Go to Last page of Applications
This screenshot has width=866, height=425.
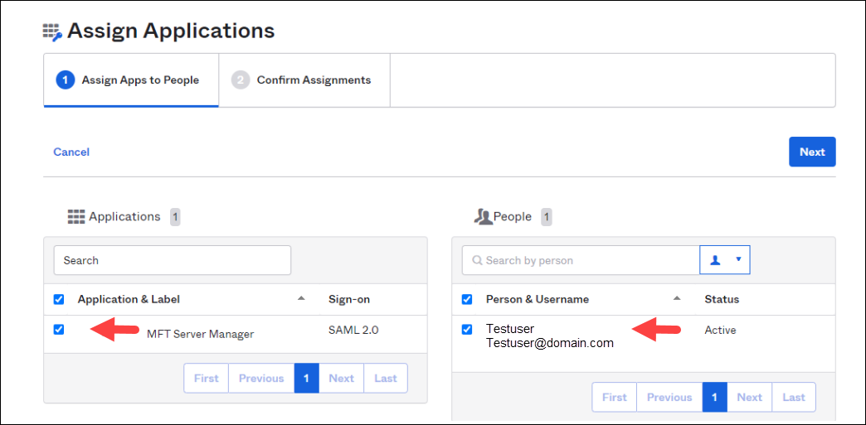pyautogui.click(x=386, y=378)
